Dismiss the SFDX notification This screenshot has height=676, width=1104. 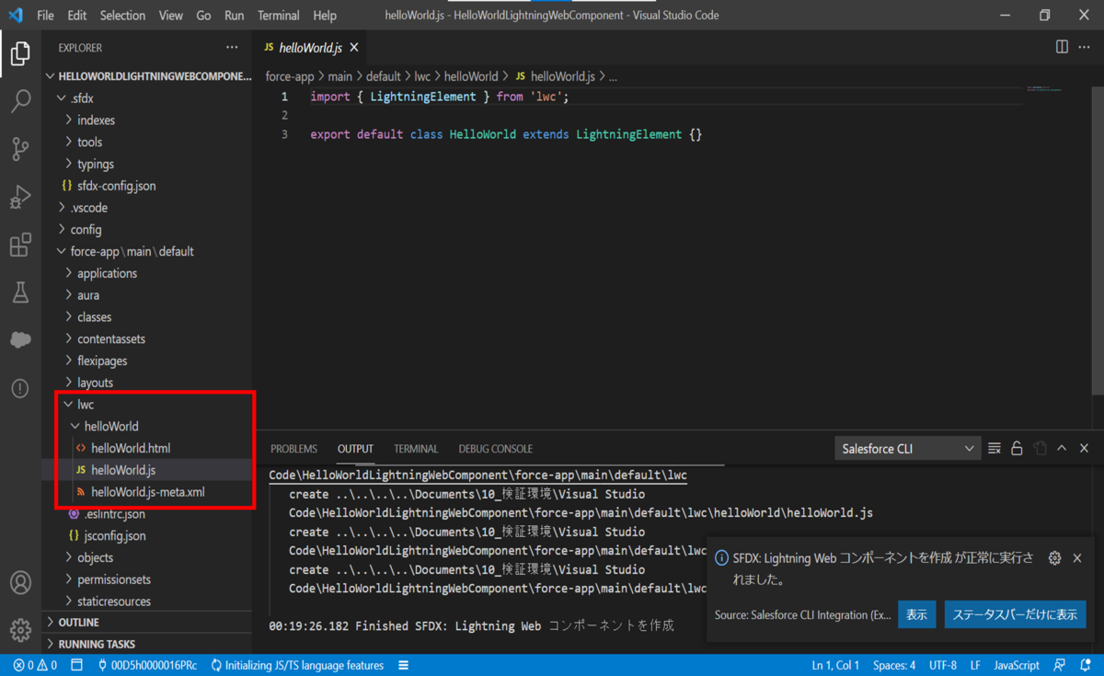click(1077, 558)
